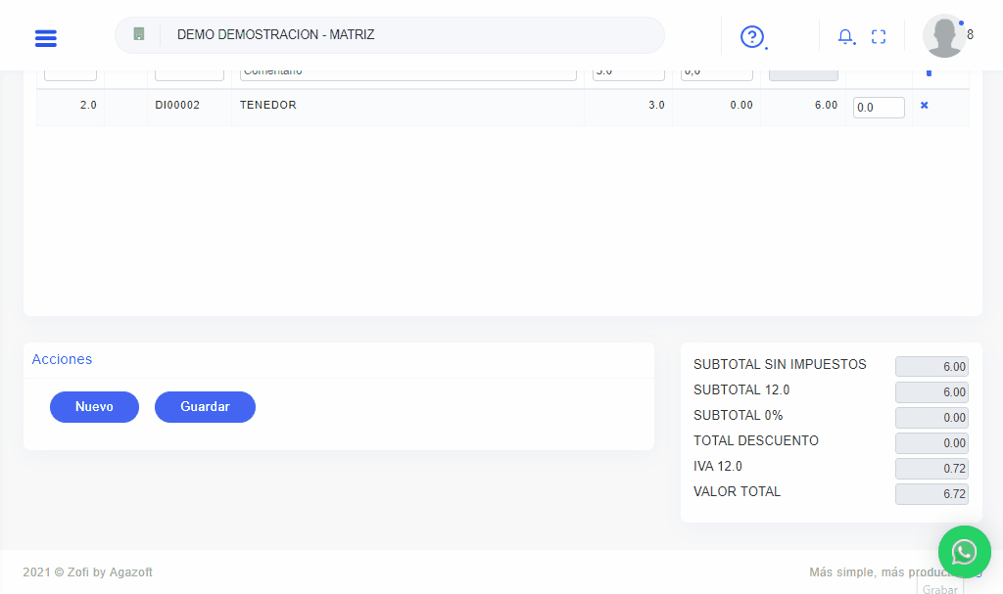The width and height of the screenshot is (1003, 594).
Task: Click the VALOR TOTAL field showing 6.72
Action: 931,494
